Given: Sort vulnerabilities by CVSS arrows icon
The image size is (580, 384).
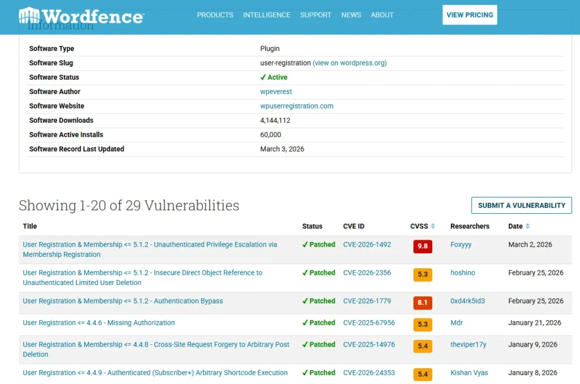Looking at the screenshot, I should [433, 226].
